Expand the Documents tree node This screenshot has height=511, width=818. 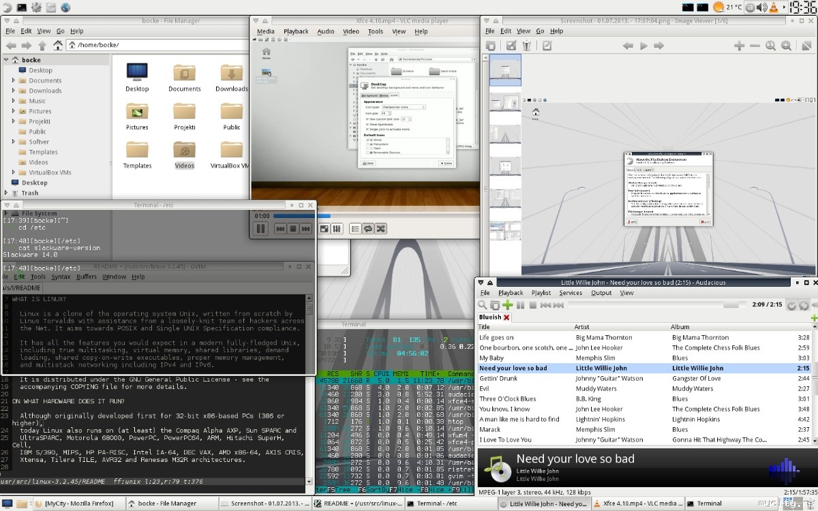click(14, 80)
